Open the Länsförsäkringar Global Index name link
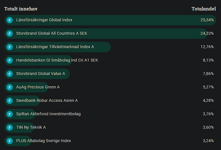 click(44, 20)
